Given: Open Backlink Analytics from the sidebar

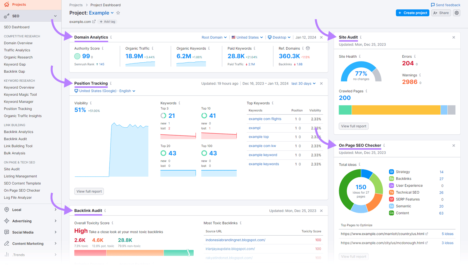Looking at the screenshot, I should (x=18, y=131).
